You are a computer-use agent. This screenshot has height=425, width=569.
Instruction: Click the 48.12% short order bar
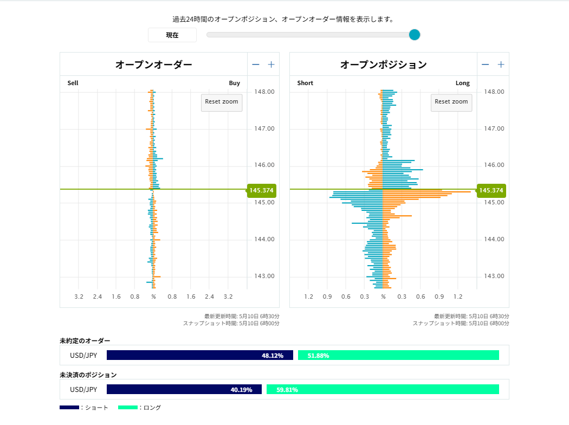click(x=199, y=356)
